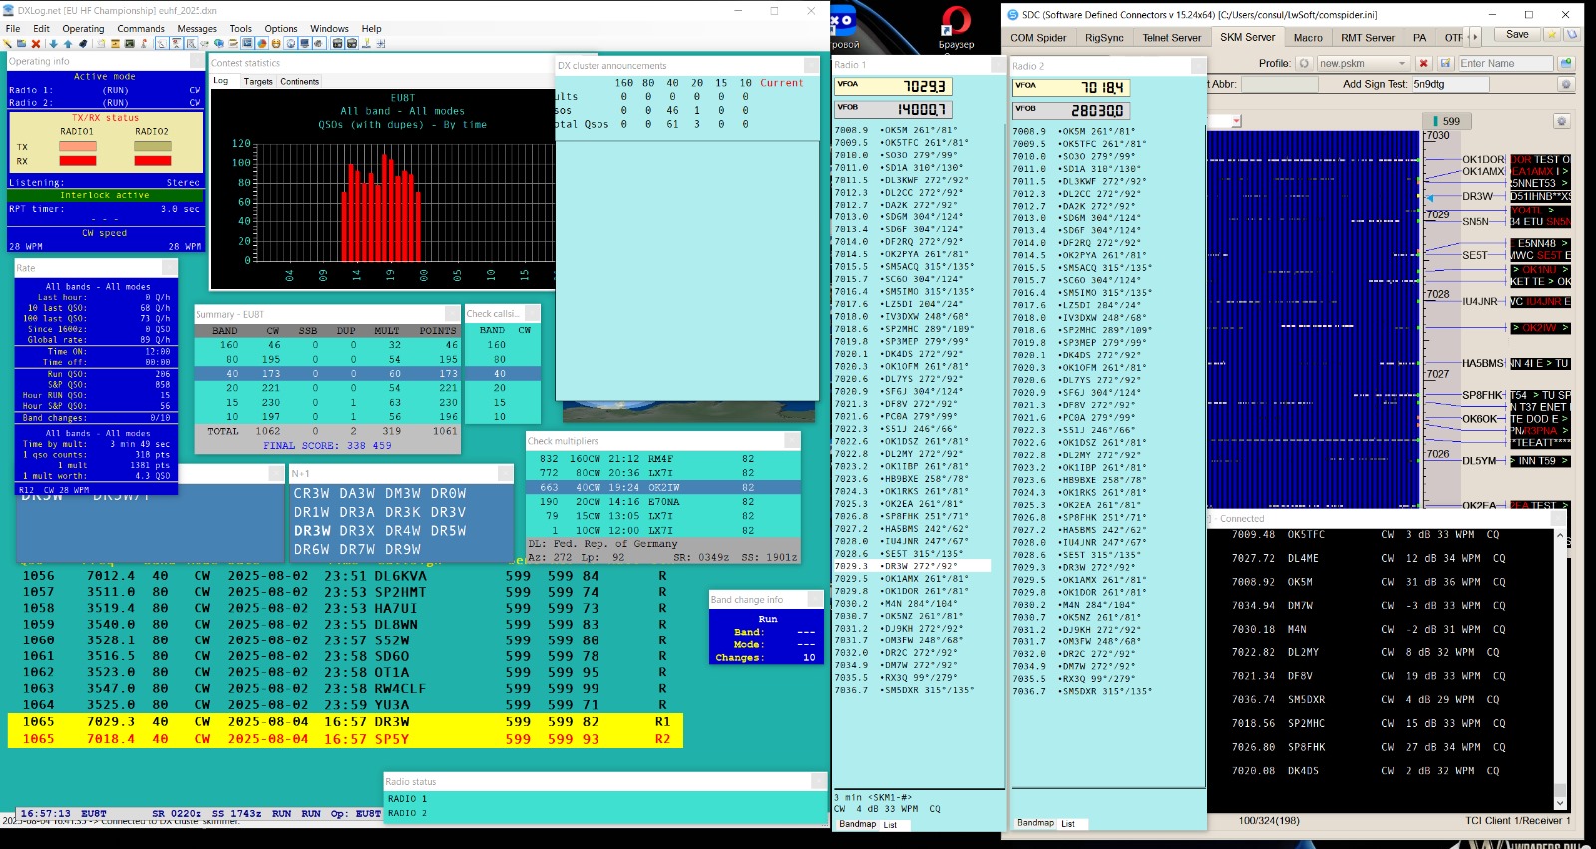Delete profile with red X beside new.pskm
The image size is (1596, 849).
coord(1423,63)
